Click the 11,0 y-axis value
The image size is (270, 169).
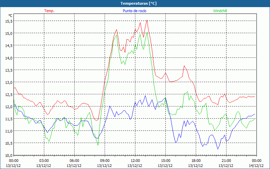(9, 131)
